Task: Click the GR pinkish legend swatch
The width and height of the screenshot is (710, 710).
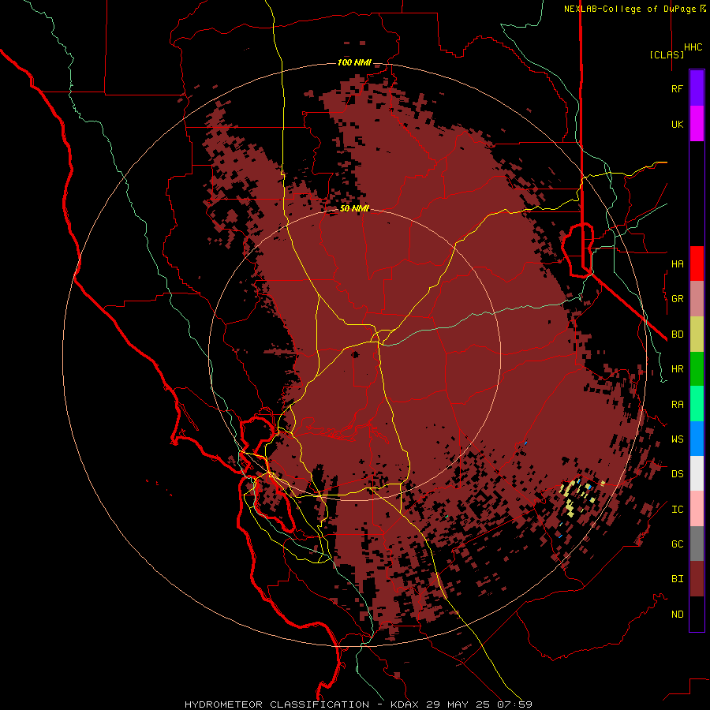Action: [x=697, y=299]
